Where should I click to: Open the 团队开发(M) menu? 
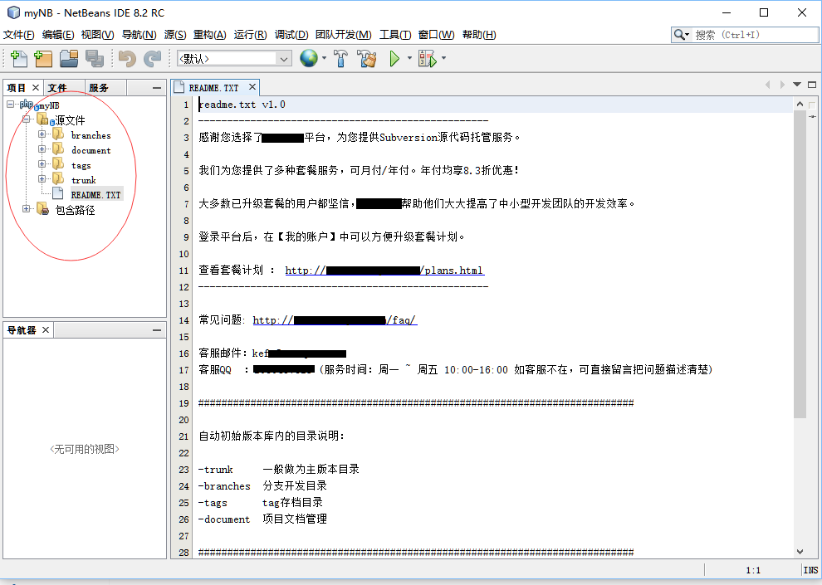click(344, 35)
